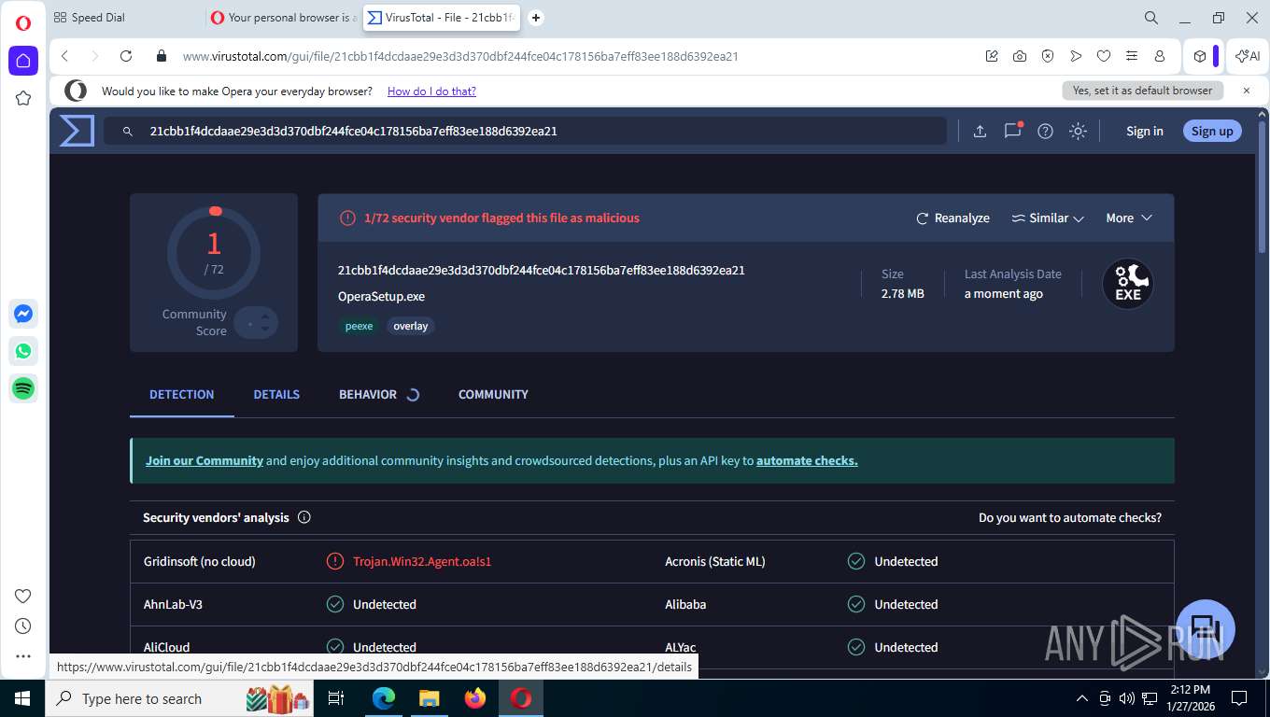Open the address bar profile icon
Viewport: 1270px width, 717px height.
(1160, 56)
